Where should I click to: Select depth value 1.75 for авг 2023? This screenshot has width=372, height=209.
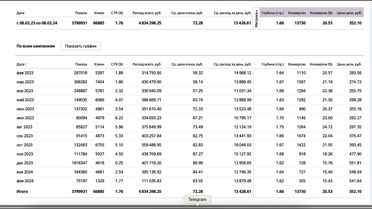[280, 127]
